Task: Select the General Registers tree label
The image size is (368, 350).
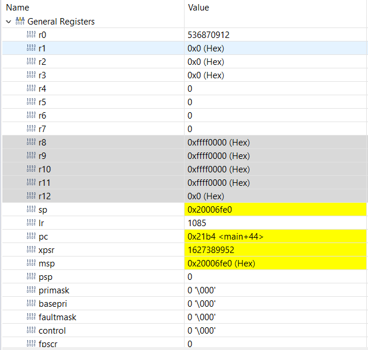Action: (61, 22)
